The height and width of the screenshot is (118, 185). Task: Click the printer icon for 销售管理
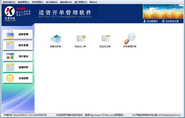pyautogui.click(x=10, y=34)
